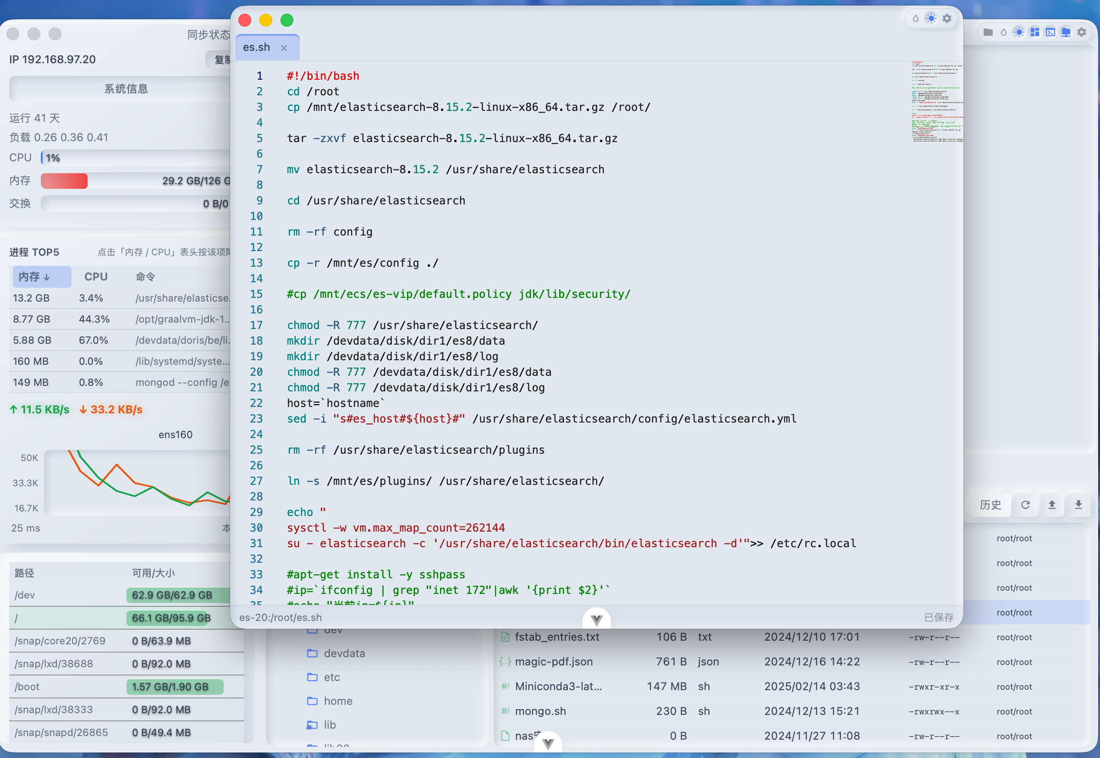Image resolution: width=1100 pixels, height=758 pixels.
Task: Click the /dev disk usage bar 62.9 GB/62.9 GB
Action: pyautogui.click(x=179, y=595)
